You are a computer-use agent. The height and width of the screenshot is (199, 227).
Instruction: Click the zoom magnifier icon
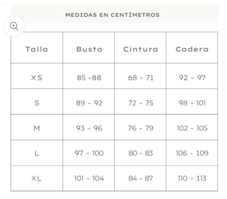coord(14,26)
